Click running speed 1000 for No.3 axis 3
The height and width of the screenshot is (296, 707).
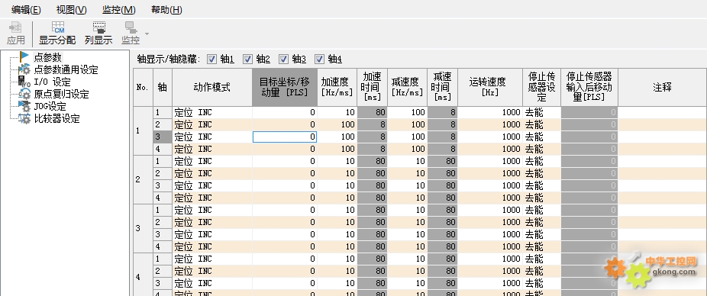tap(490, 234)
